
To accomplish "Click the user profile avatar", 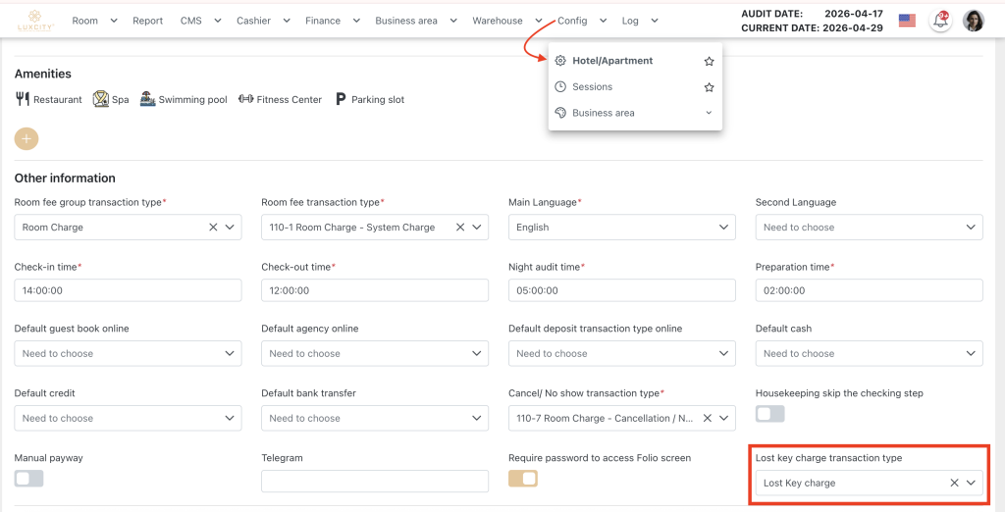I will click(x=973, y=21).
